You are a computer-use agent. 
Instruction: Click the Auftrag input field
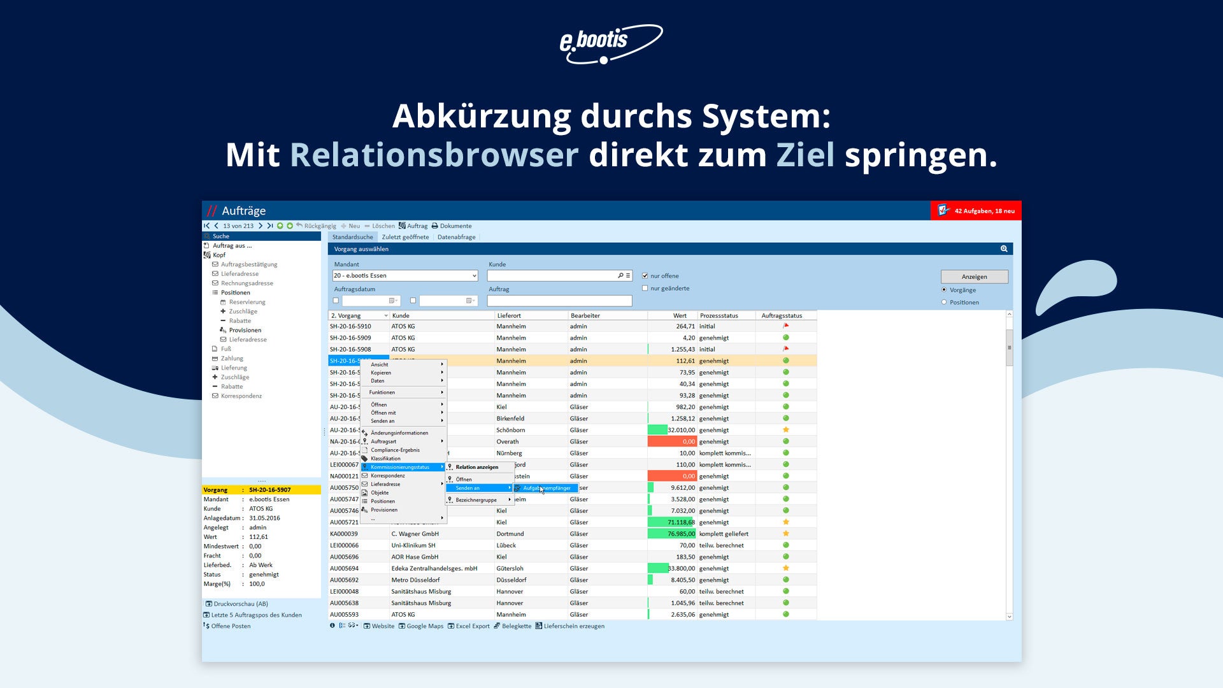pyautogui.click(x=559, y=301)
